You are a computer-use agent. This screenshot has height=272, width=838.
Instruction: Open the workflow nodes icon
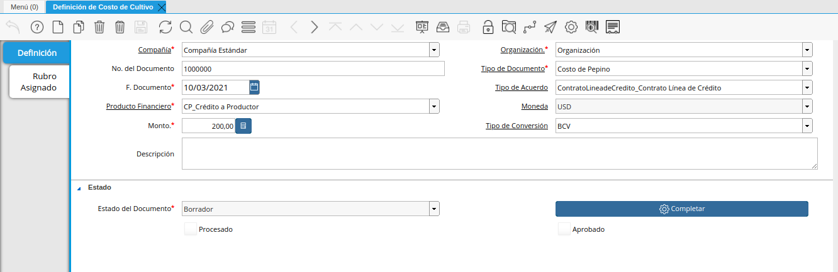[x=530, y=27]
